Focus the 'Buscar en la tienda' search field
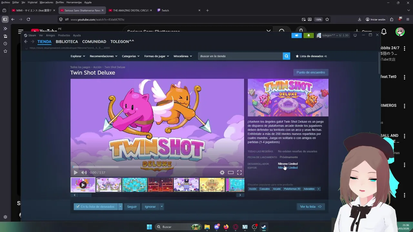 pos(240,56)
